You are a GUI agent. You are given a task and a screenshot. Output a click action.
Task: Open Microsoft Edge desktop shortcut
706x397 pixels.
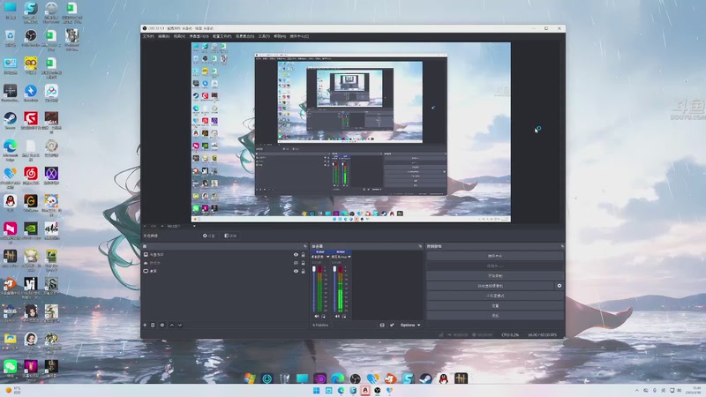(10, 149)
